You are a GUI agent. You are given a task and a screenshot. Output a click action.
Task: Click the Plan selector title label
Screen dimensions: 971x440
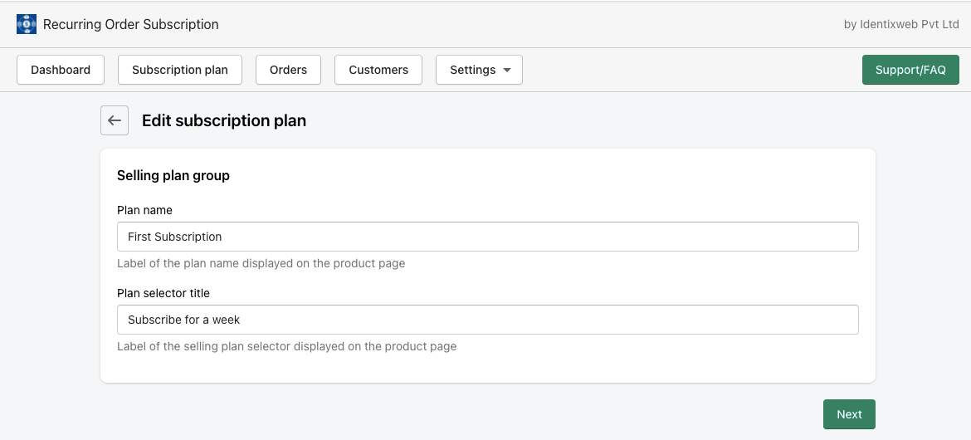click(x=163, y=293)
